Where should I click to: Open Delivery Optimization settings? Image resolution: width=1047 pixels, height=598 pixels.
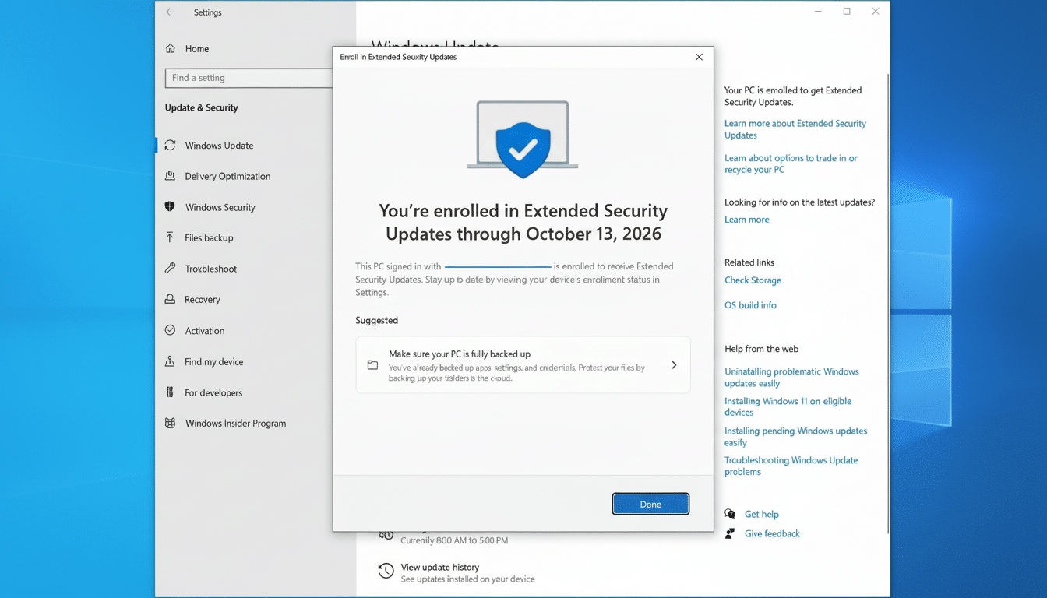tap(228, 176)
